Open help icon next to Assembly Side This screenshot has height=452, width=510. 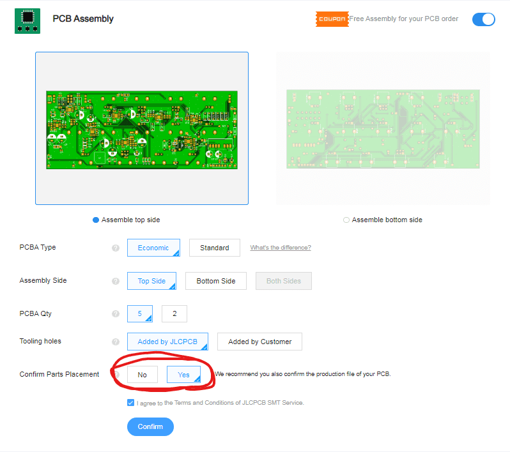point(116,281)
